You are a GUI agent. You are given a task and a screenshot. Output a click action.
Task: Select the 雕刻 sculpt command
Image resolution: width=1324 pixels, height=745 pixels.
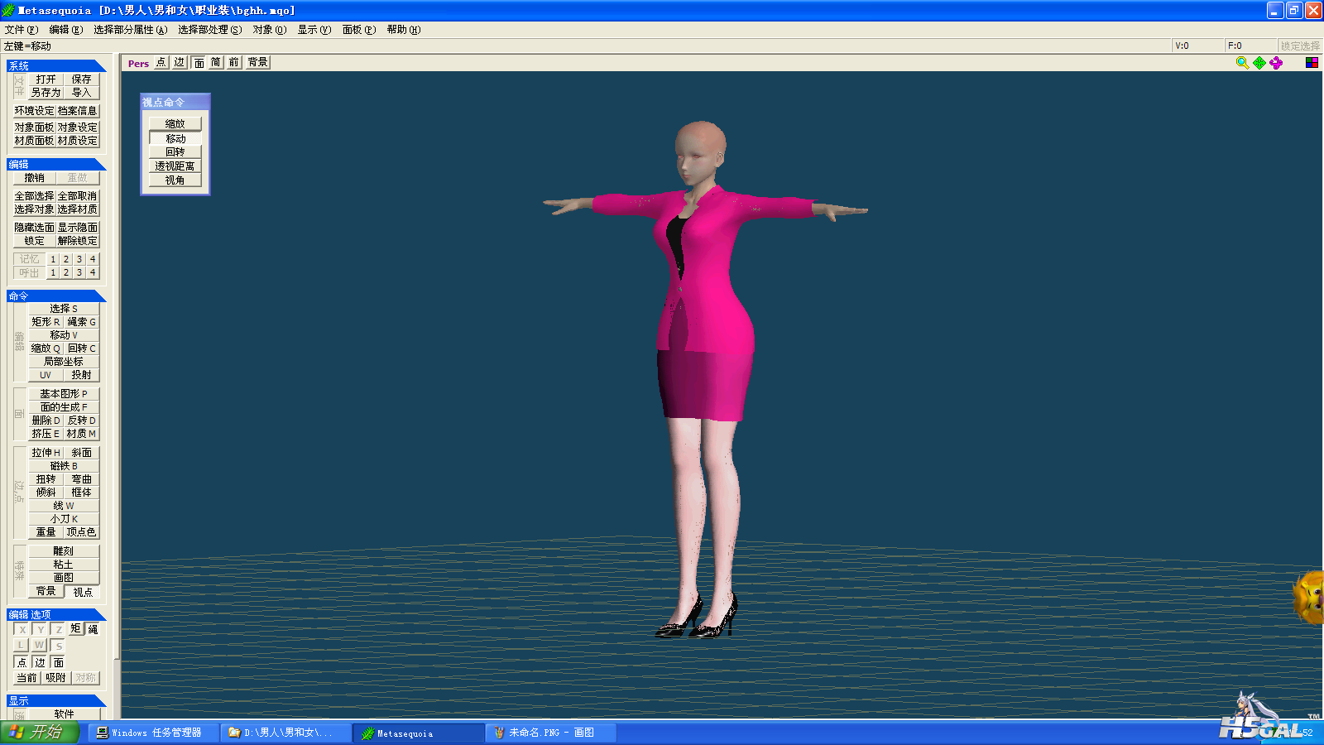pyautogui.click(x=64, y=551)
